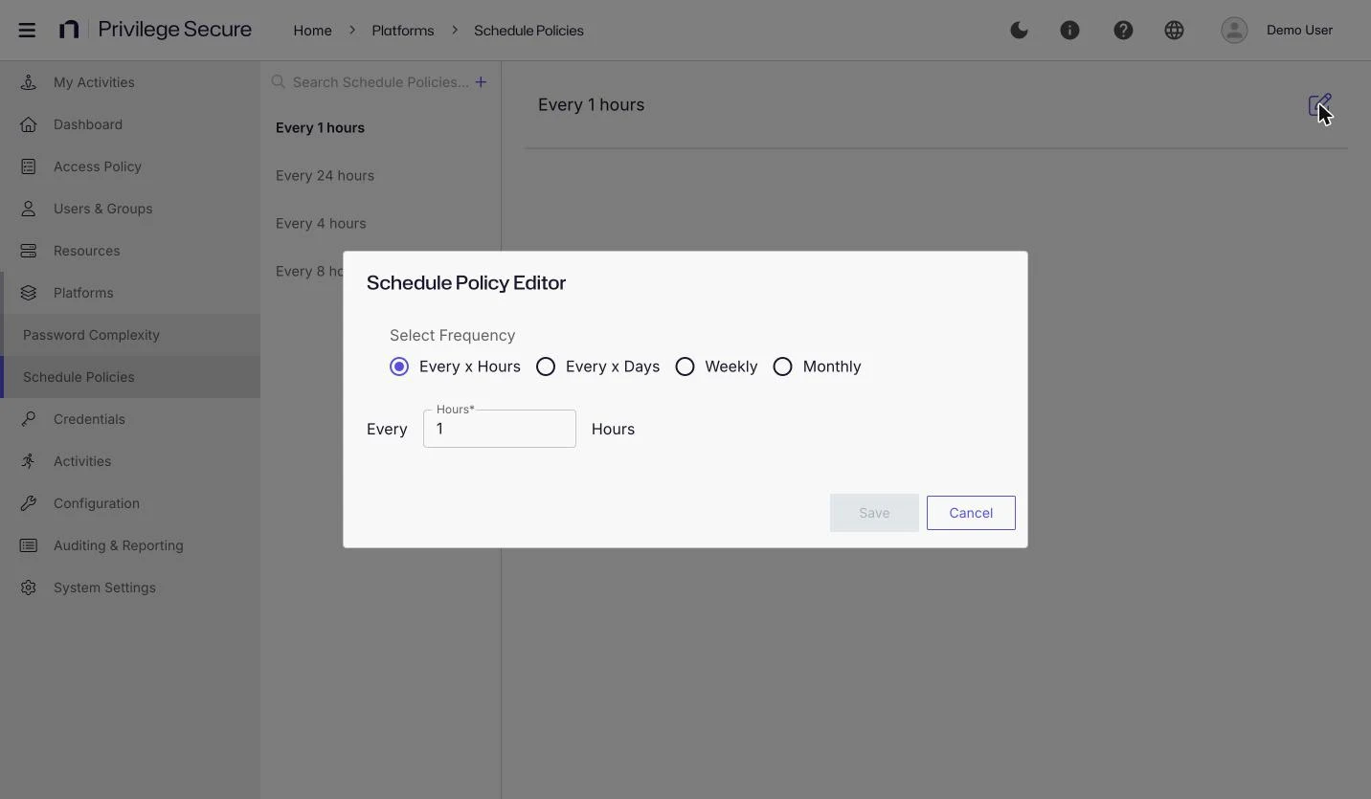Open Credentials menu item
This screenshot has width=1371, height=799.
point(130,419)
